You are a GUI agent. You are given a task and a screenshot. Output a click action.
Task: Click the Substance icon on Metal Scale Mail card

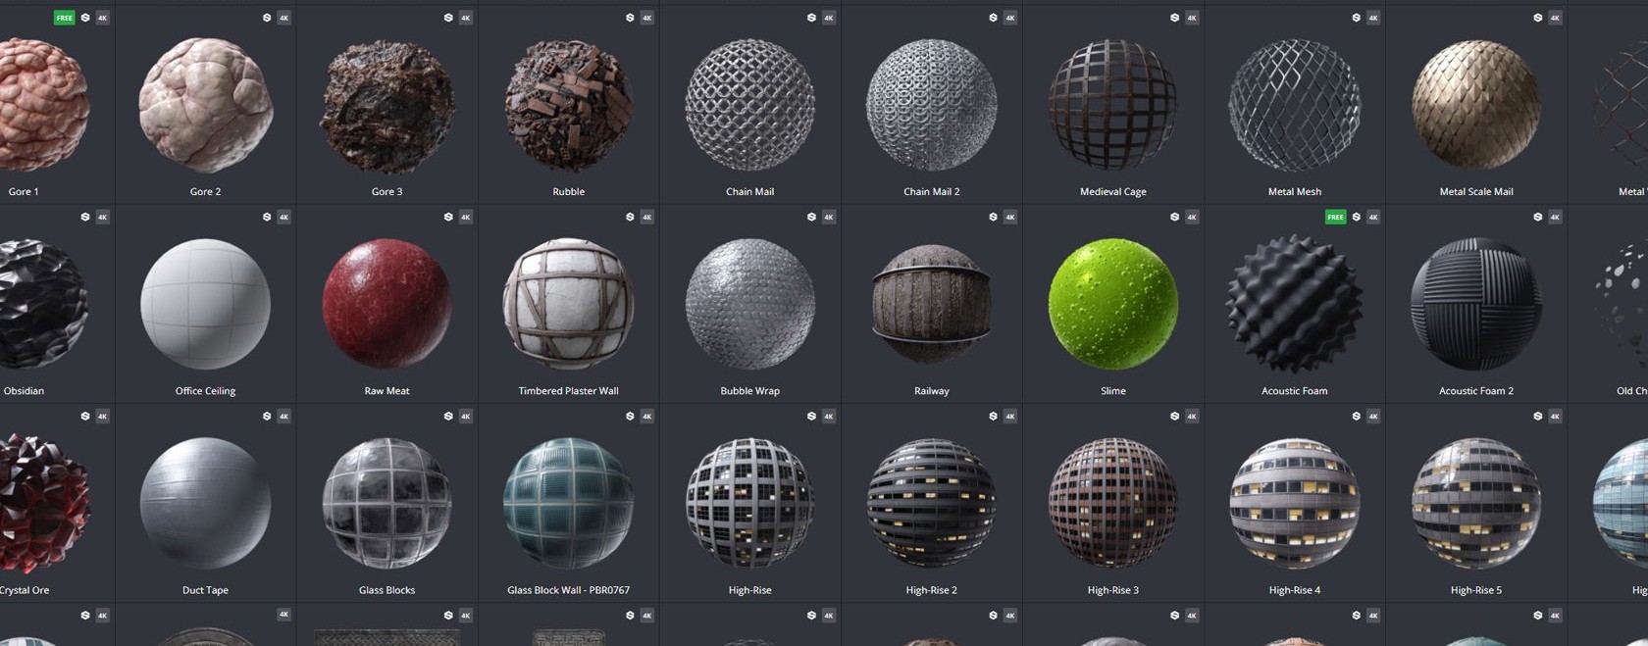tap(1537, 18)
